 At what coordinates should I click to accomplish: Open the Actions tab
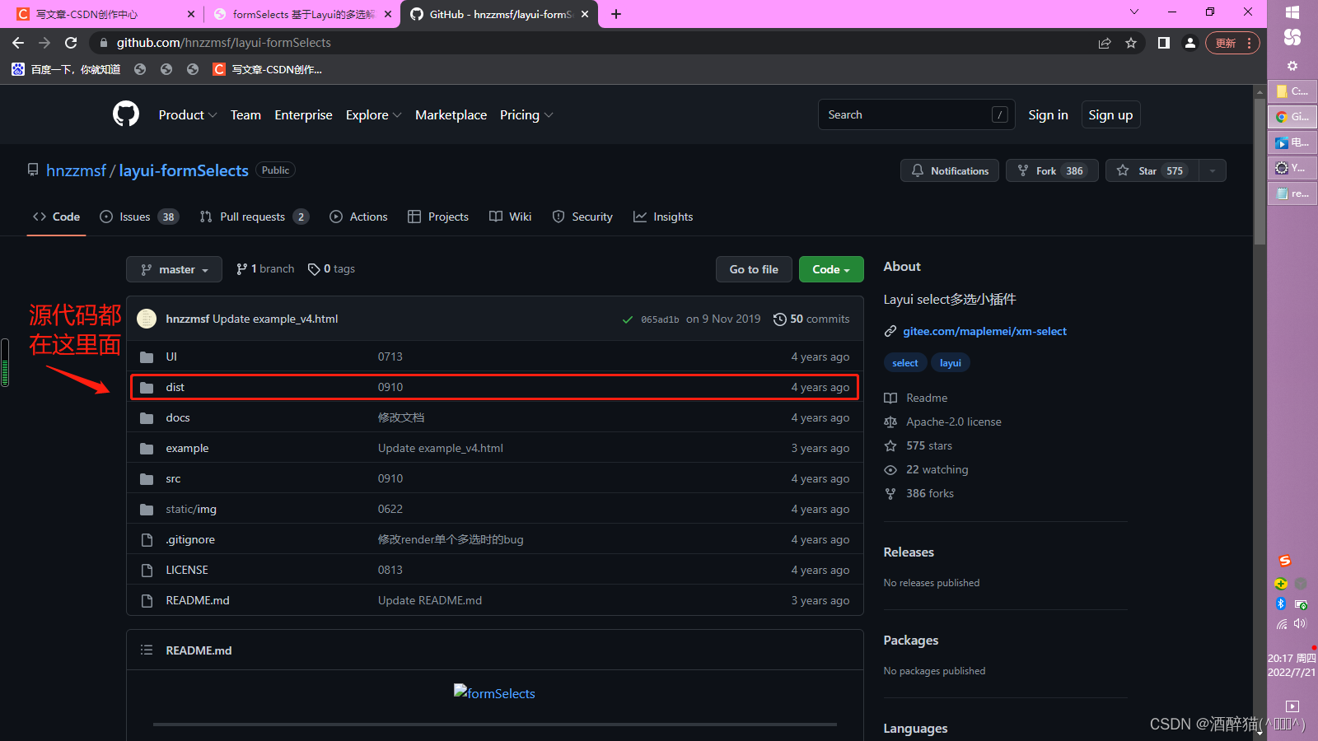tap(358, 217)
